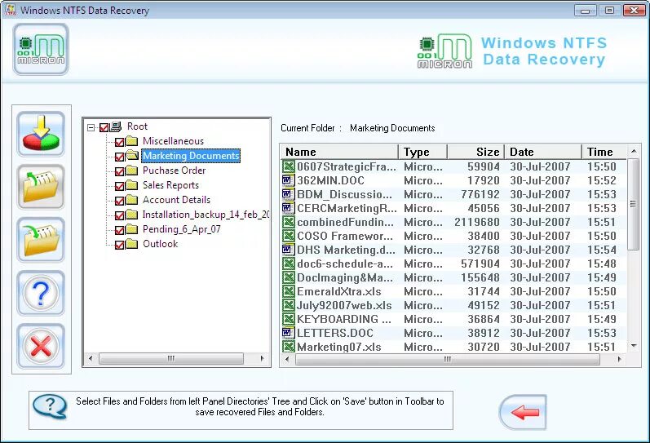650x443 pixels.
Task: Toggle the Puchase Order checkbox
Action: pos(119,171)
